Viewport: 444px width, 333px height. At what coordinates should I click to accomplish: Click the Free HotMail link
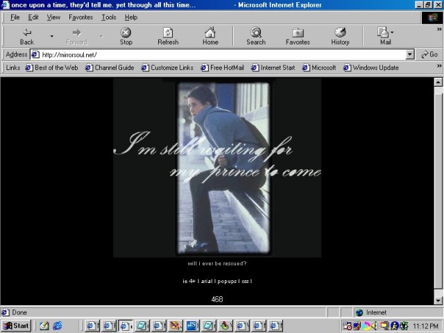(x=222, y=68)
